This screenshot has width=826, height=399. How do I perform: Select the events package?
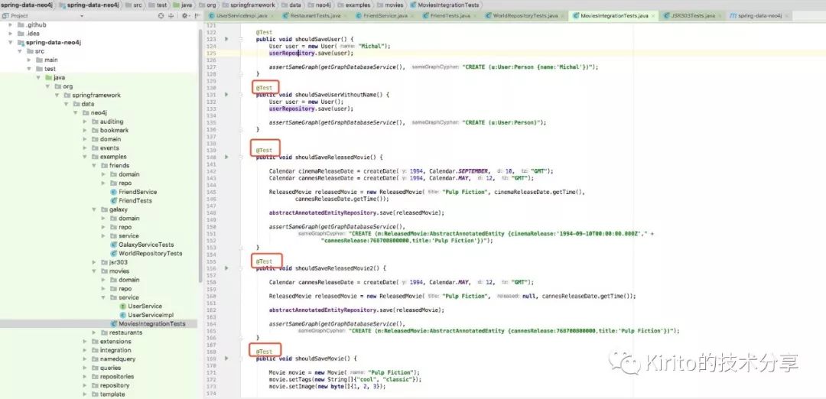tap(109, 148)
